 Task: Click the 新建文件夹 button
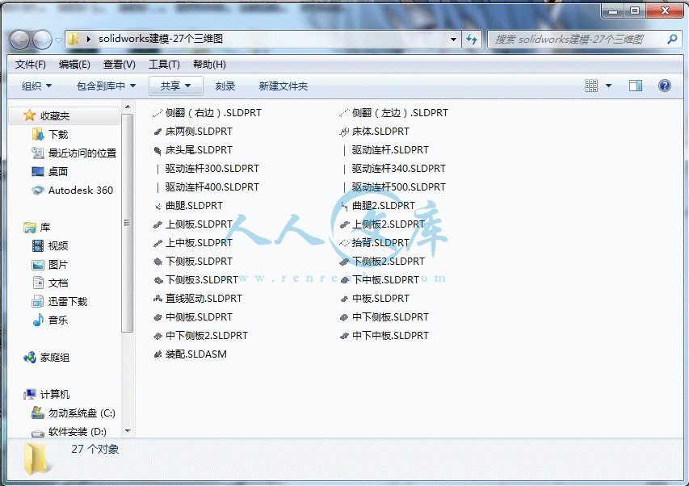click(283, 86)
